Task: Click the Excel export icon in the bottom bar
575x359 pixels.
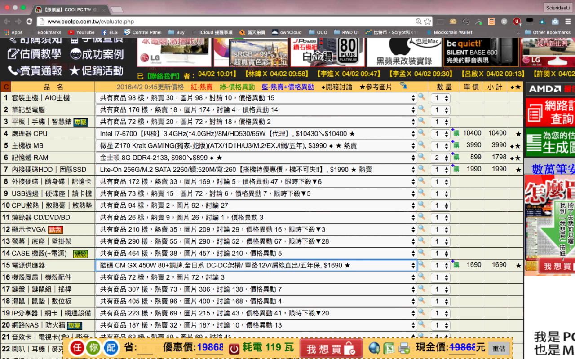Action: point(389,348)
